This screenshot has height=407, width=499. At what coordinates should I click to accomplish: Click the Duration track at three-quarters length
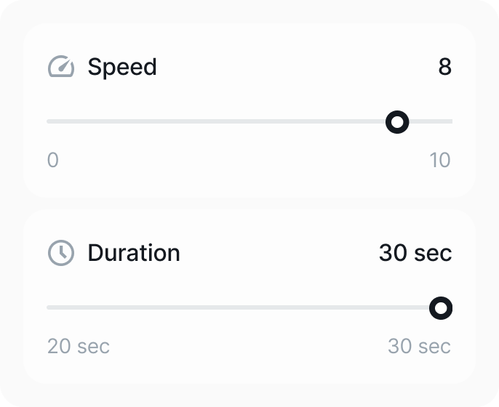351,307
